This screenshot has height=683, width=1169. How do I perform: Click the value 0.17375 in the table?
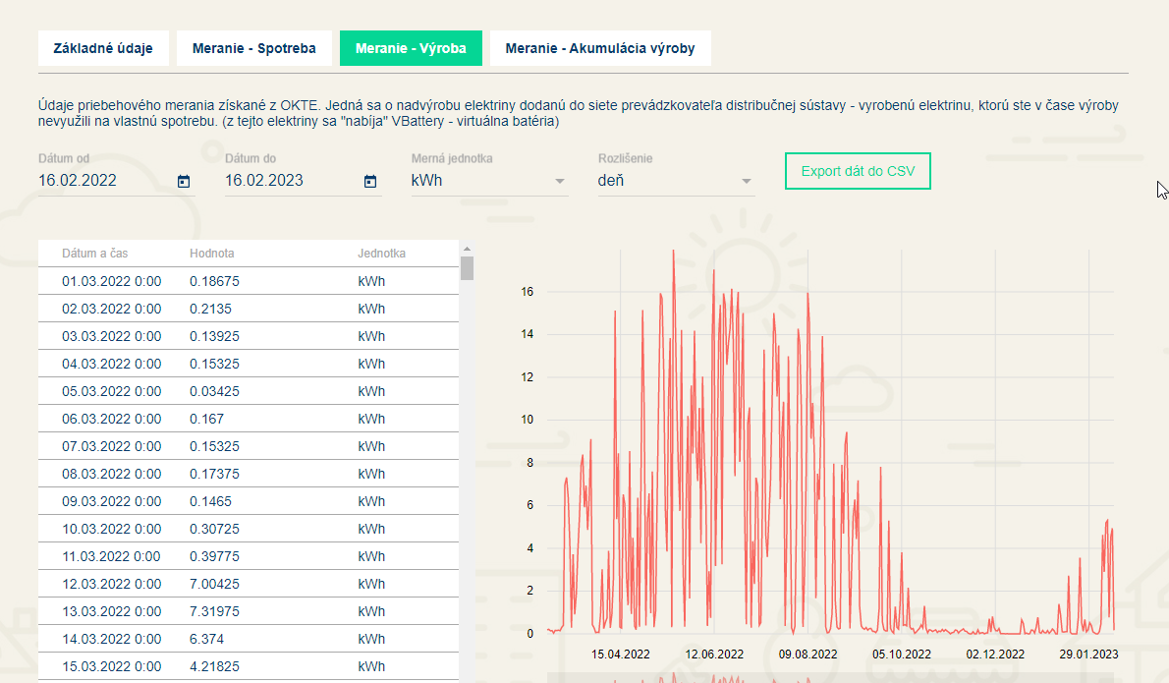(x=214, y=475)
